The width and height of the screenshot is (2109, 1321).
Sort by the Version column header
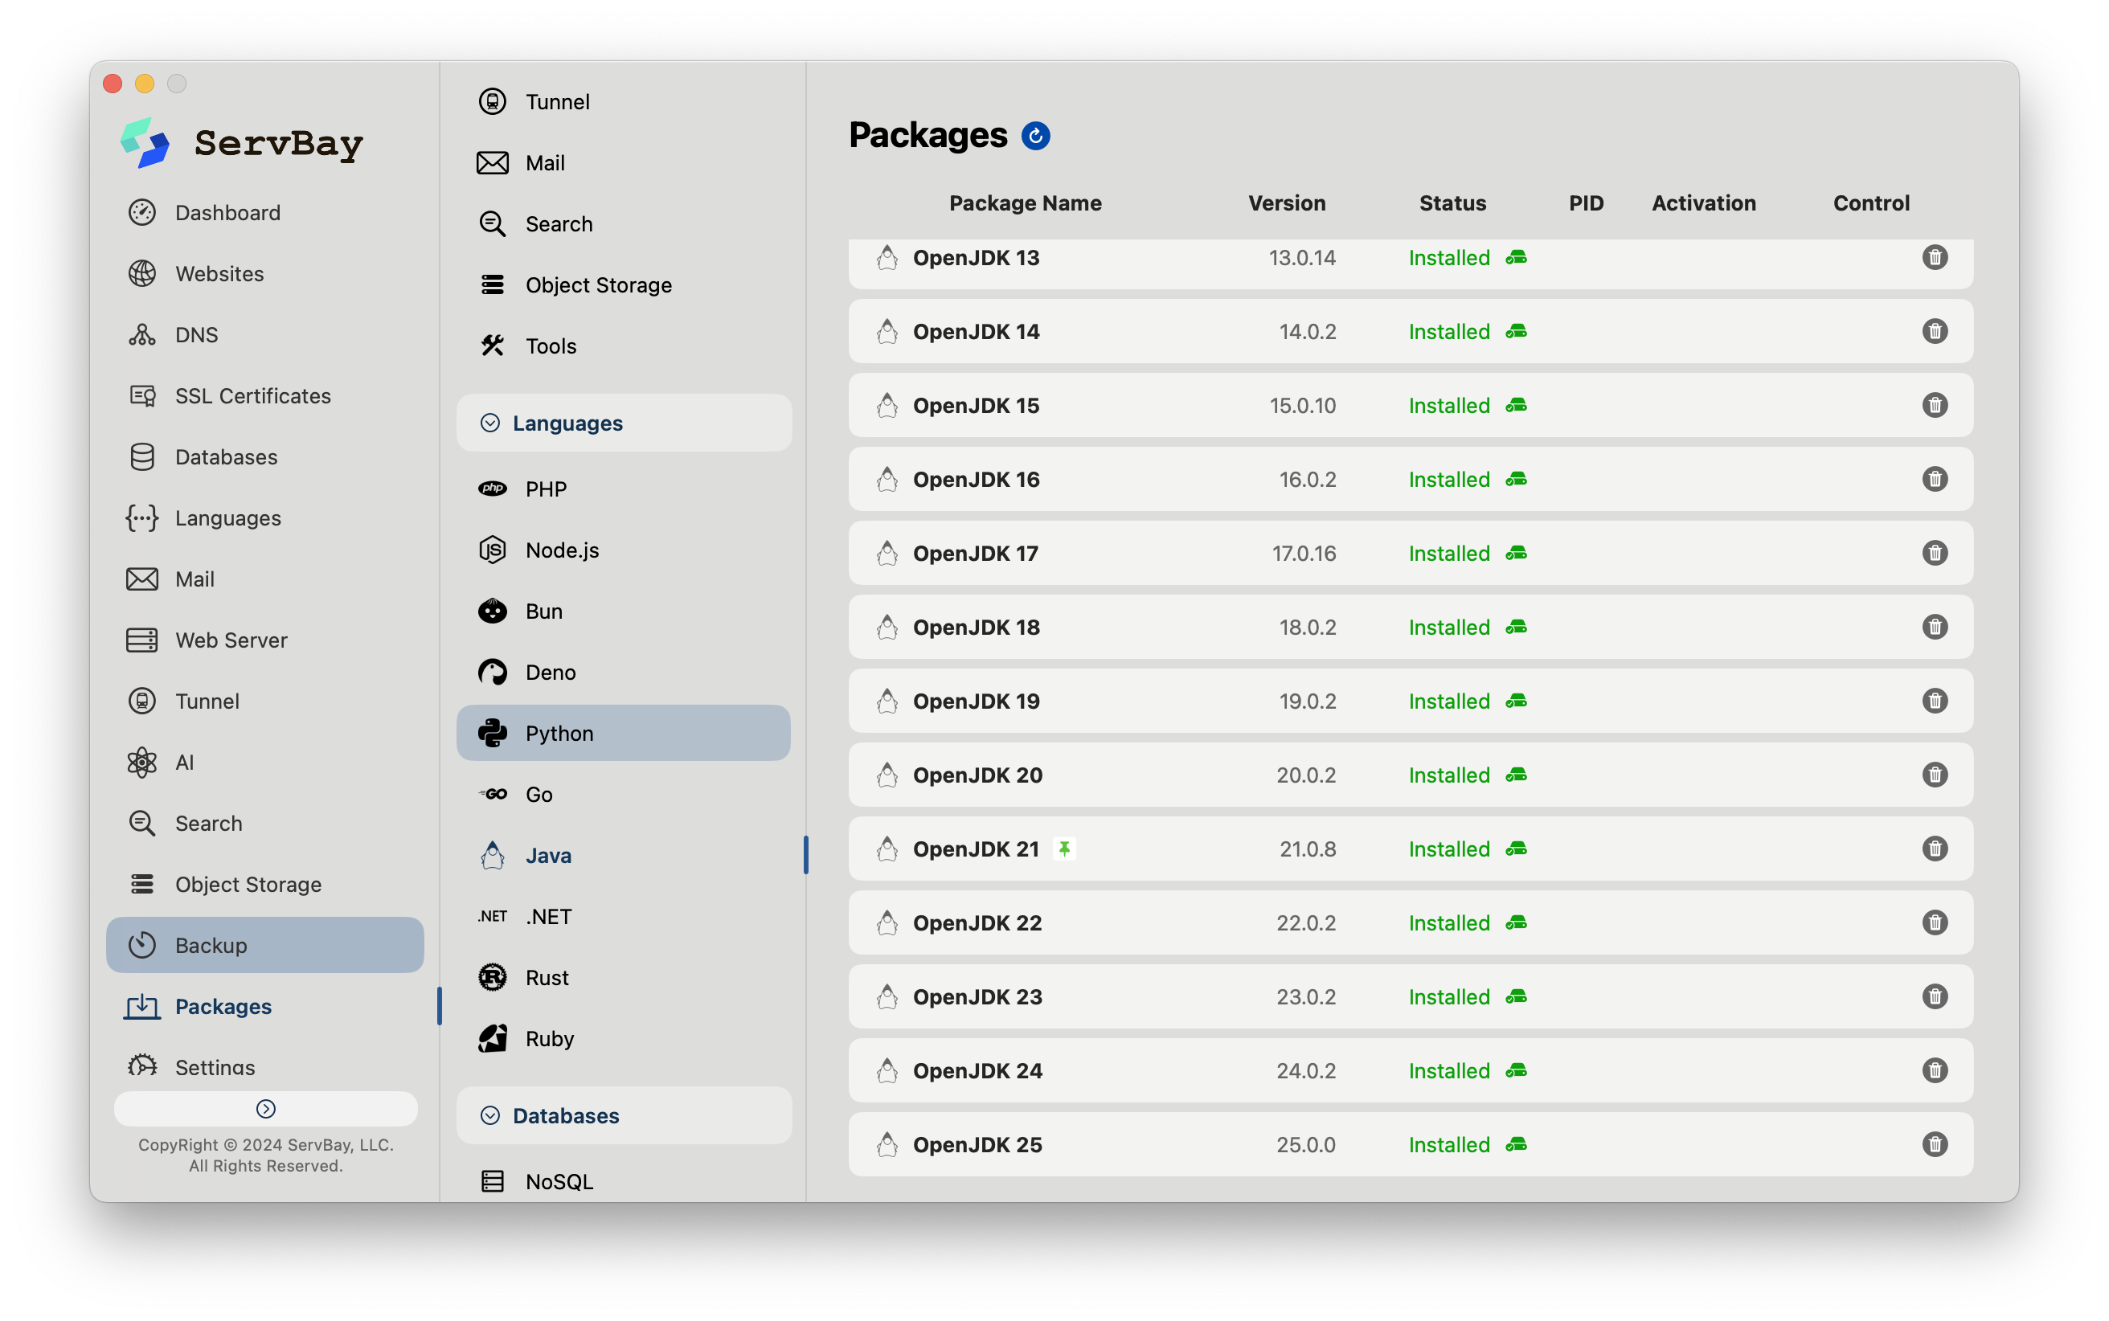(x=1286, y=203)
